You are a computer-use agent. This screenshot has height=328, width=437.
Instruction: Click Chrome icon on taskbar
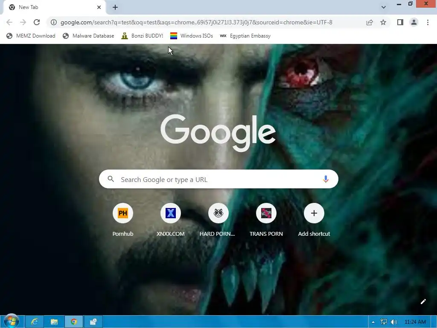(74, 322)
